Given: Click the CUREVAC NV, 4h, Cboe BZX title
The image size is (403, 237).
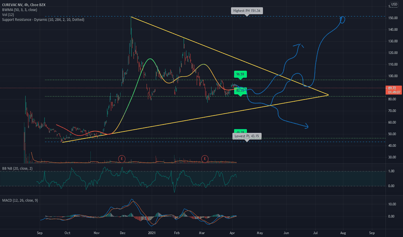Looking at the screenshot, I should tap(24, 5).
